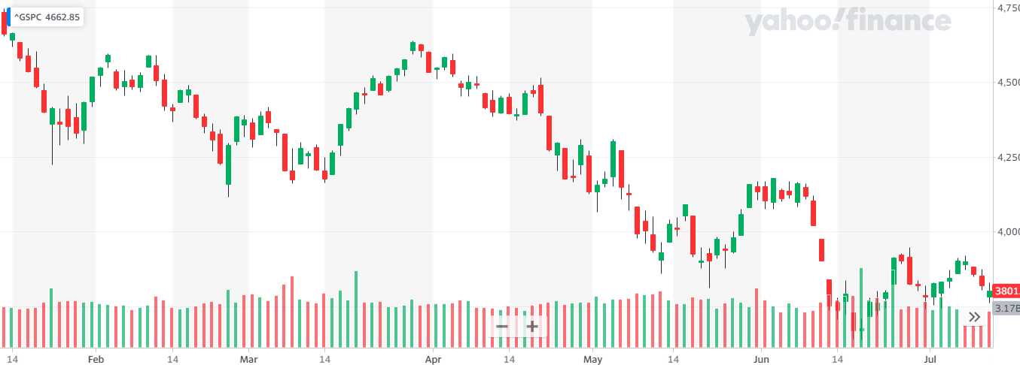
Task: Click the 14 marker between Feb and Mar
Action: (x=172, y=358)
